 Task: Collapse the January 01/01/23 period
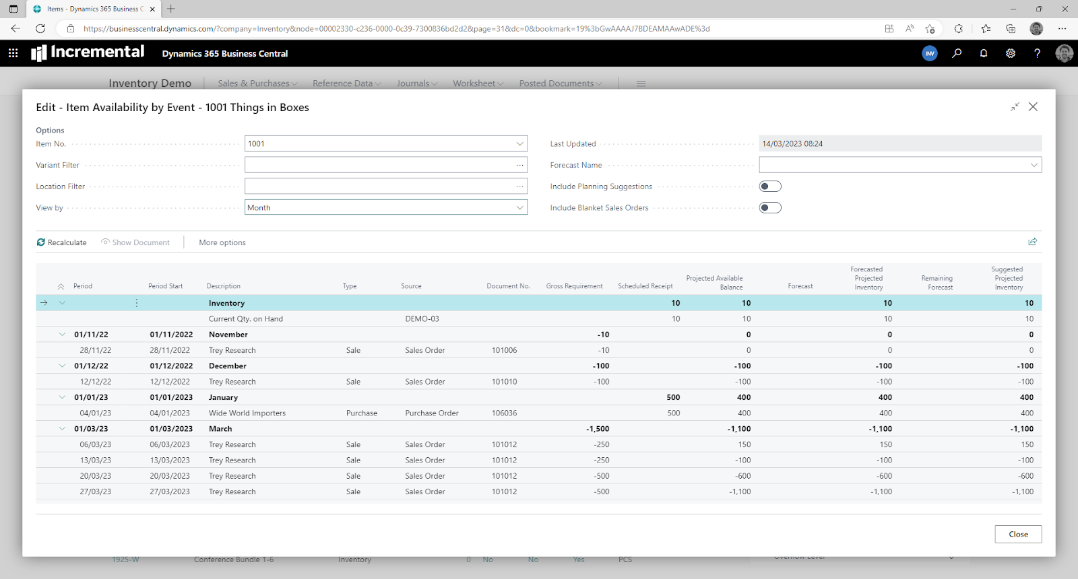click(62, 397)
